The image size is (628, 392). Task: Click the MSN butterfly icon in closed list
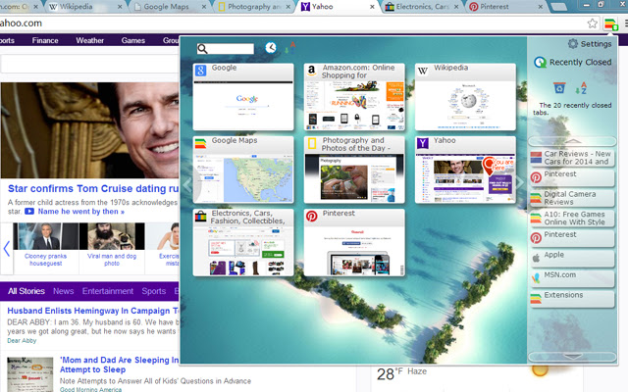click(536, 278)
